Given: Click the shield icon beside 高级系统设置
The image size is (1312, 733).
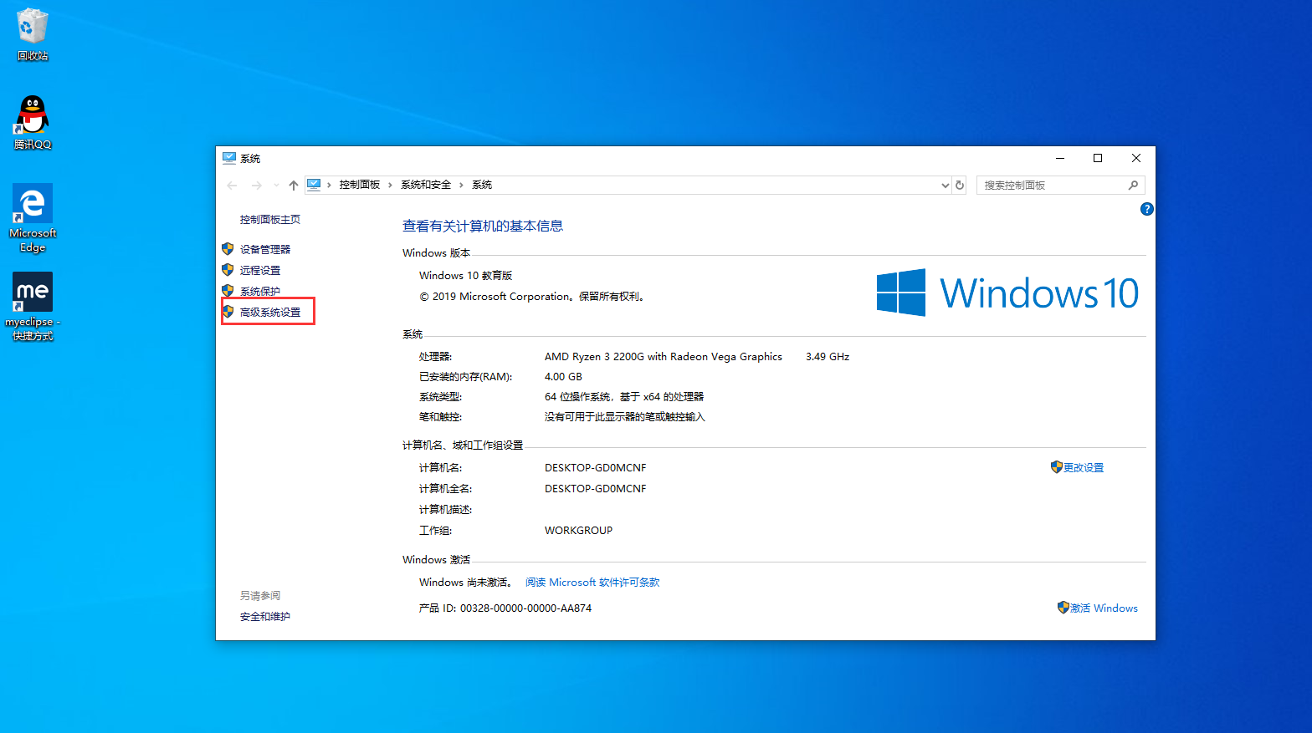Looking at the screenshot, I should 228,312.
